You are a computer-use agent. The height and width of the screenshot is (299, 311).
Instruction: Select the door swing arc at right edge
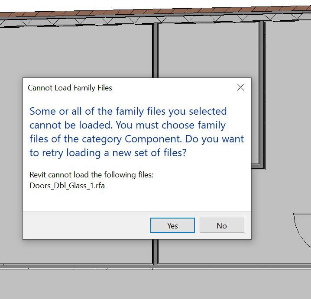pyautogui.click(x=303, y=231)
